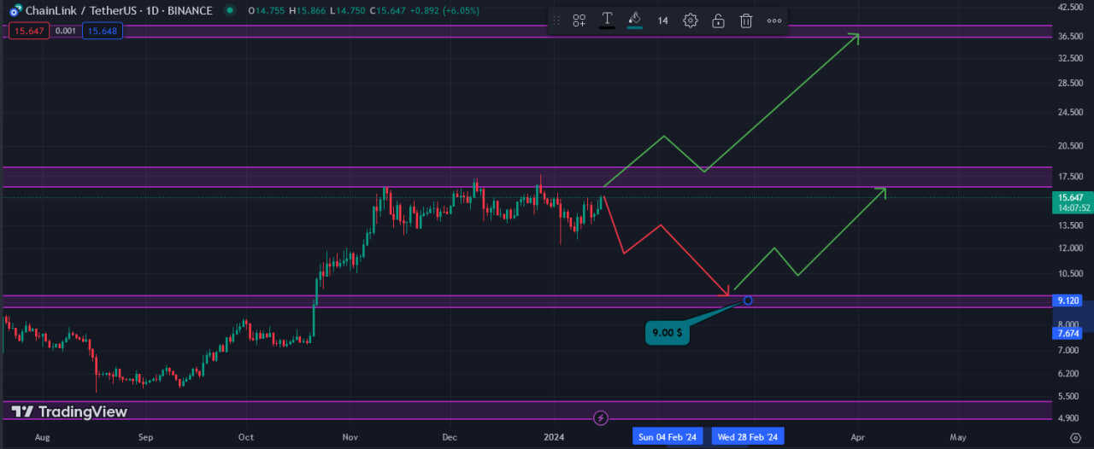Click the 42.500 price scale value
1094x449 pixels.
point(1072,7)
